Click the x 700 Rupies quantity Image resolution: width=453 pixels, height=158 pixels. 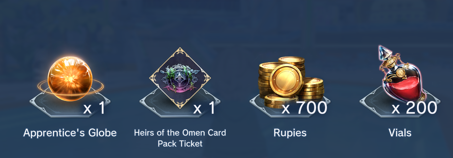304,108
